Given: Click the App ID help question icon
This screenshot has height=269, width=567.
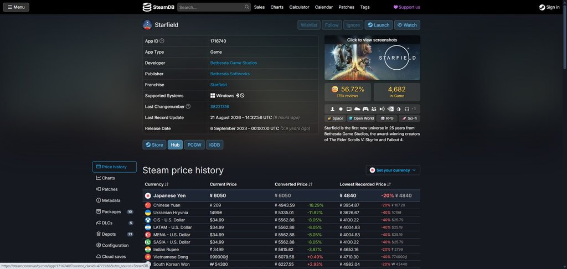Looking at the screenshot, I should coord(162,41).
